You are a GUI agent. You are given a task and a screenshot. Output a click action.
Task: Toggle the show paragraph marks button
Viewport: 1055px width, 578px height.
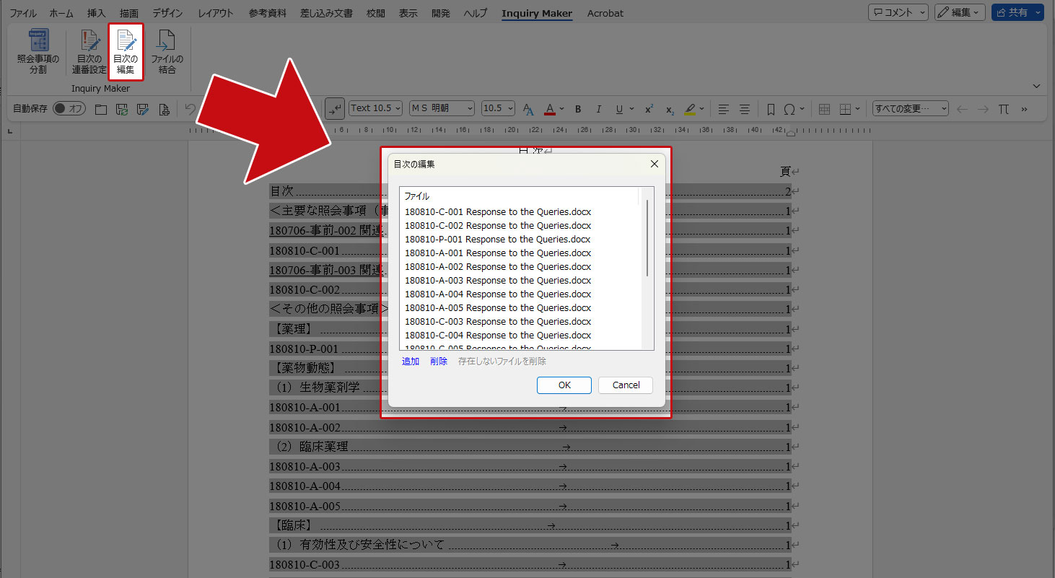tap(335, 108)
